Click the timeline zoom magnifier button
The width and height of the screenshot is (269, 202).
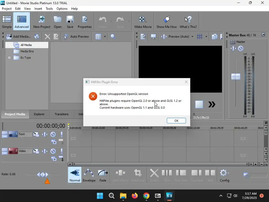[266, 164]
